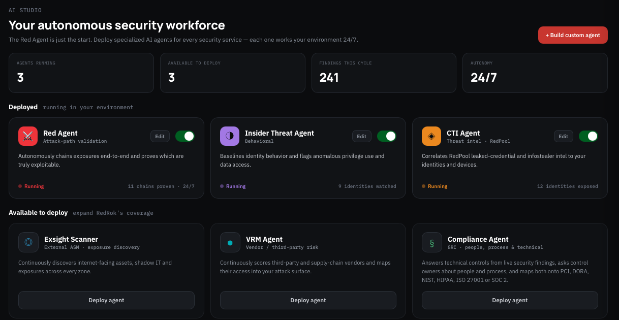Open the Autonomy 24/7 stat card
This screenshot has height=320, width=619.
point(535,73)
